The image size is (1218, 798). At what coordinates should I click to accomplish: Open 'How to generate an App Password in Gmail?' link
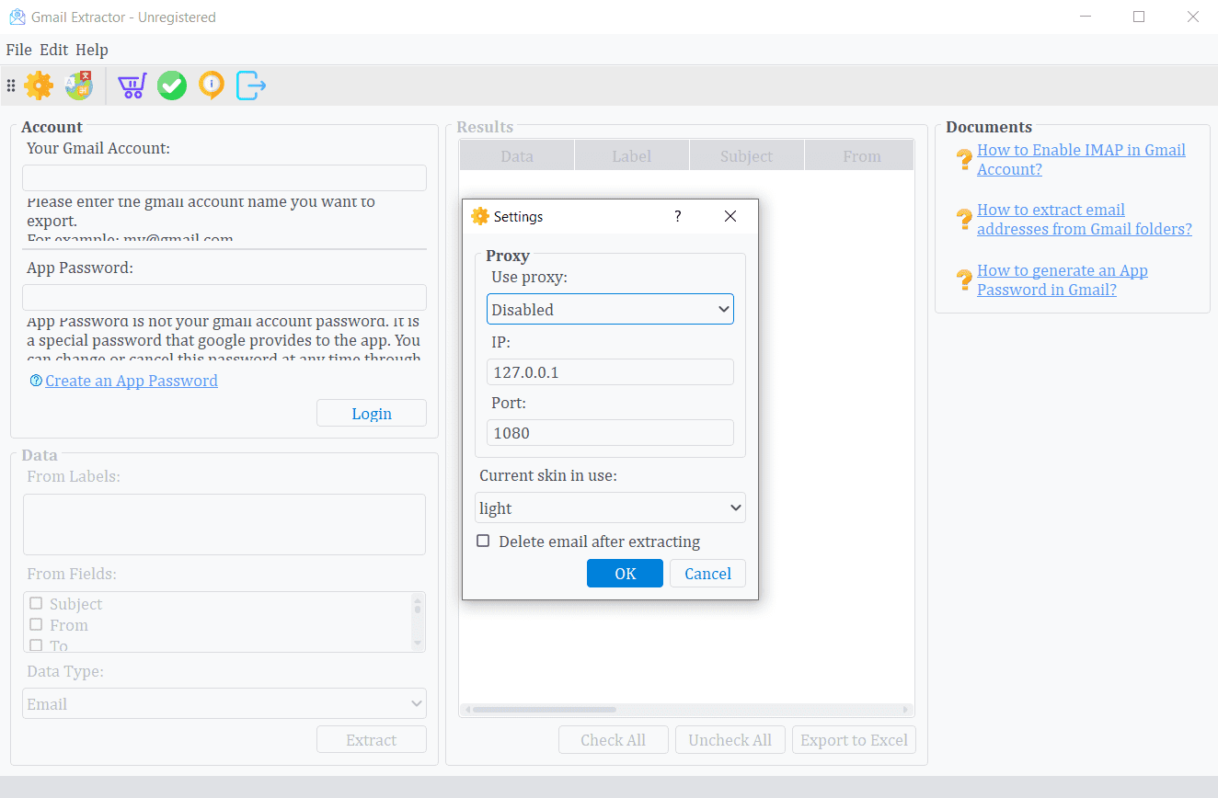point(1063,279)
